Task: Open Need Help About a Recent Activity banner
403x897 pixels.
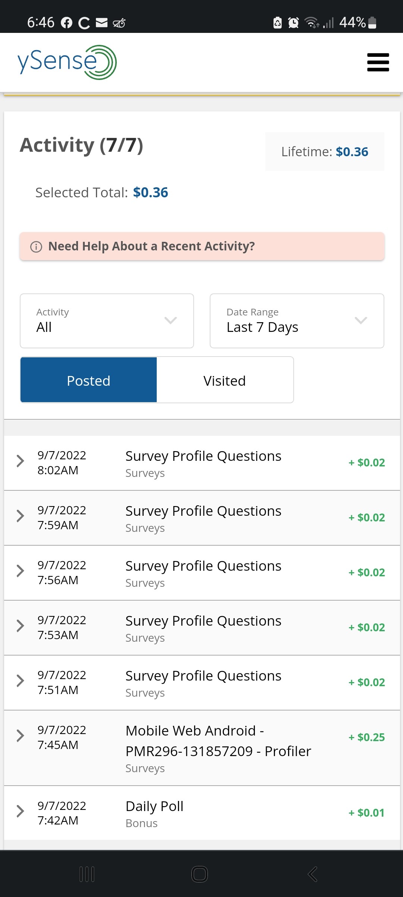Action: 202,246
